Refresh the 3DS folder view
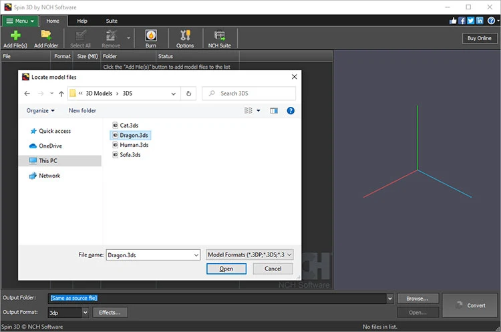Image resolution: width=501 pixels, height=332 pixels. coord(189,94)
